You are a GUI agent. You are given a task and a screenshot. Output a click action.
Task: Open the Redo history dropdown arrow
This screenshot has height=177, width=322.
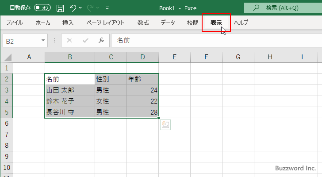click(98, 8)
